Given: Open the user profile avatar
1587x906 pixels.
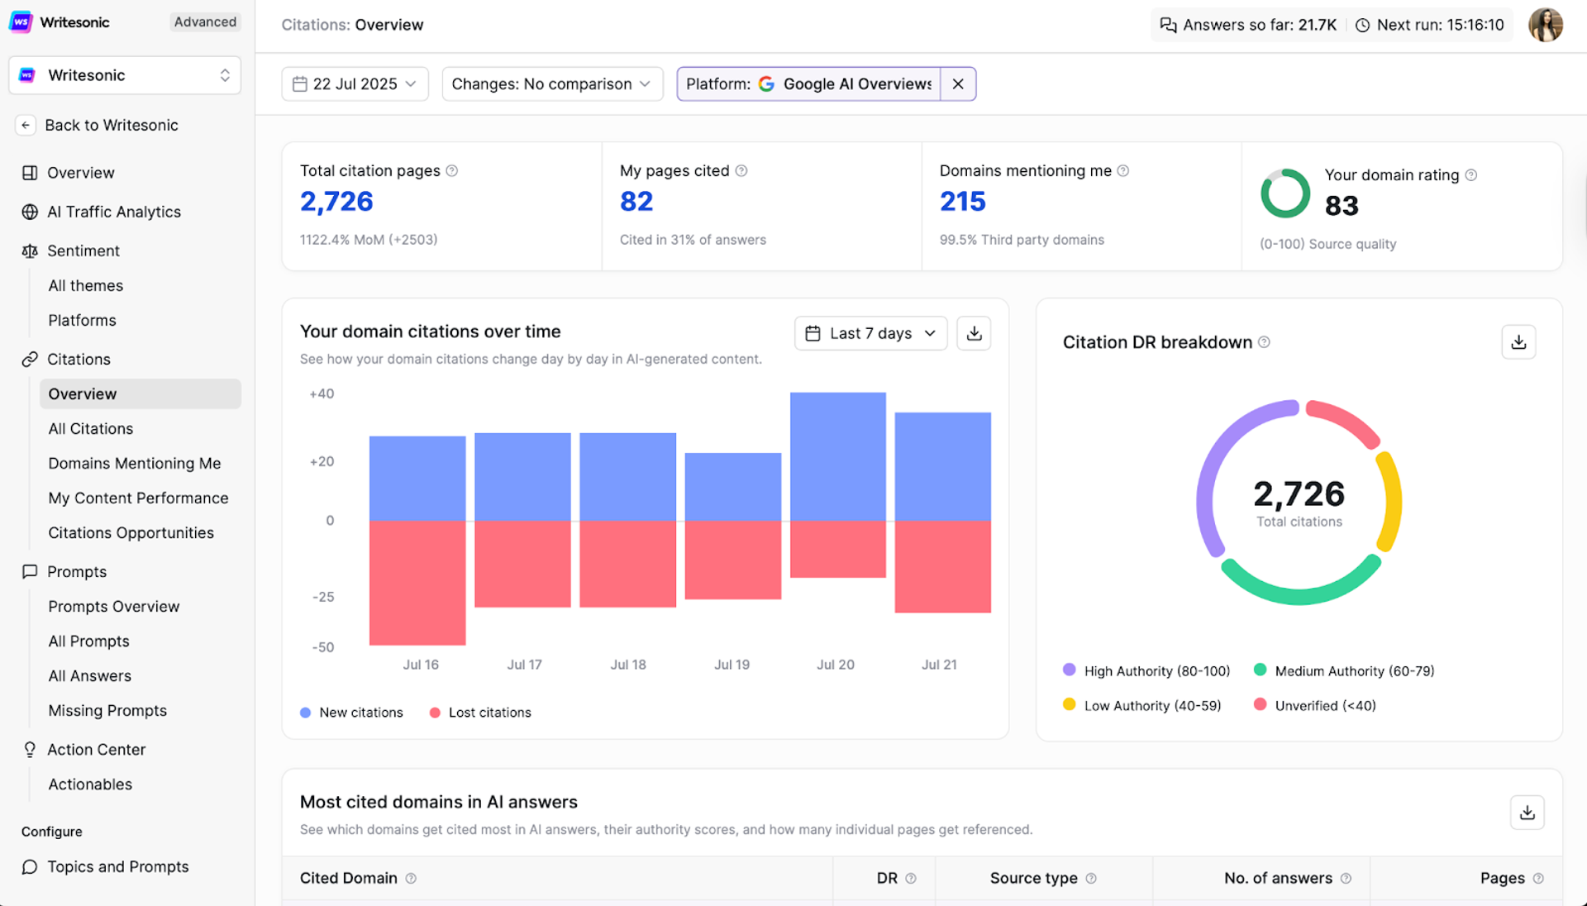Looking at the screenshot, I should [1546, 25].
